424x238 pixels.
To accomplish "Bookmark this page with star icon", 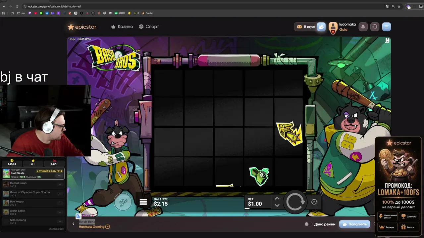I will (399, 6).
